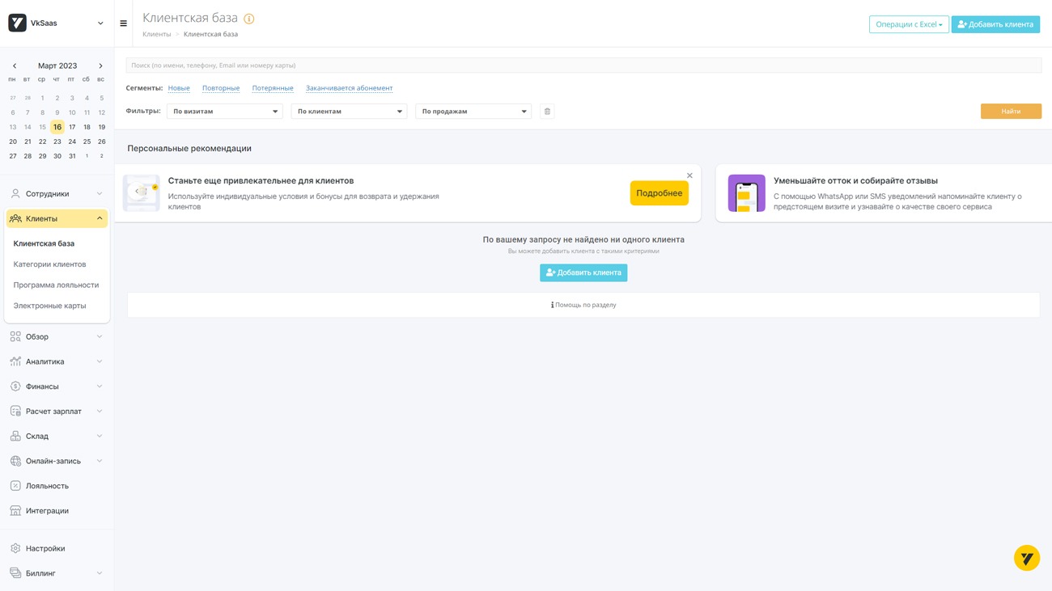This screenshot has width=1052, height=591.
Task: Go to next month in calendar
Action: [100, 66]
